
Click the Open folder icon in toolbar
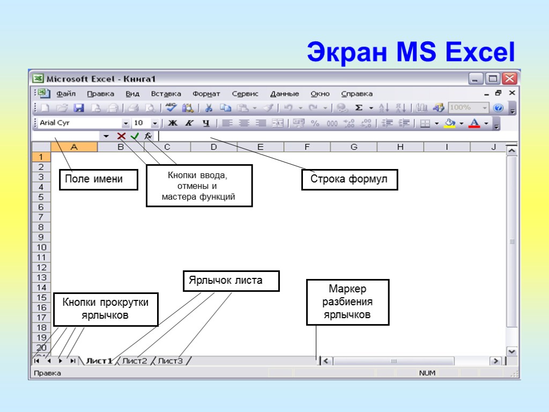pyautogui.click(x=62, y=108)
